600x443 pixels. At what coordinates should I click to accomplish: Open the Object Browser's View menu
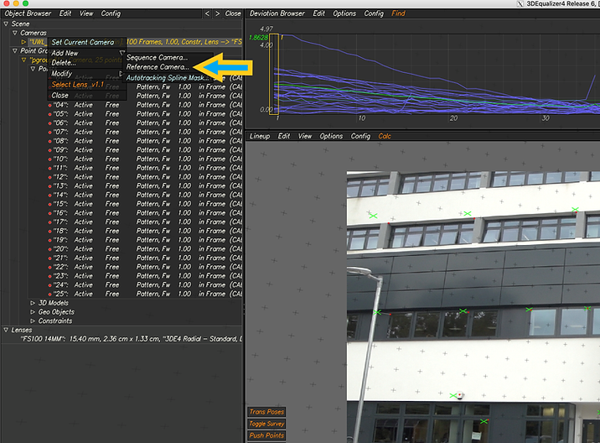(x=86, y=13)
